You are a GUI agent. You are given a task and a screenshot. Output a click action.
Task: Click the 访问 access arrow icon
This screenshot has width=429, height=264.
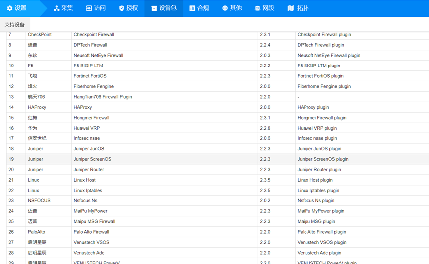[89, 8]
